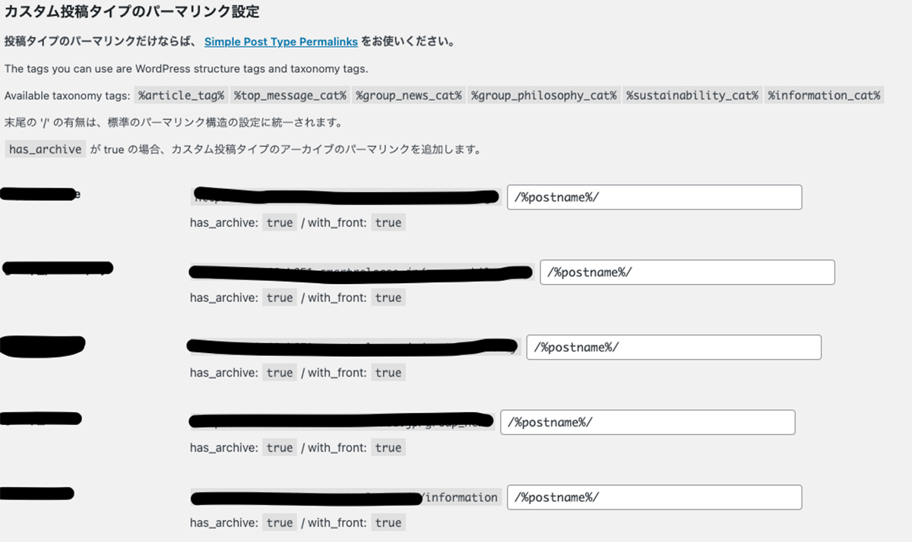Click the third row's with_front true value
Screen dimensions: 912x542
click(x=388, y=373)
